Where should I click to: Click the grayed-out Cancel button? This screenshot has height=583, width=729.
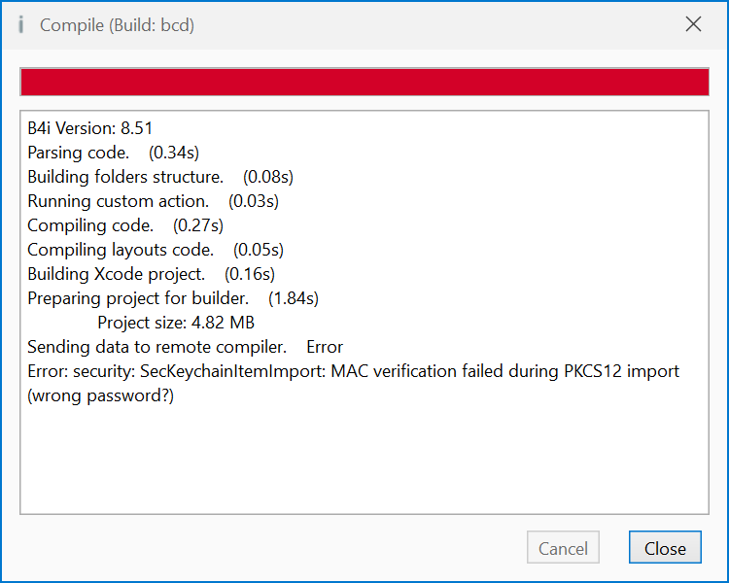pos(563,549)
